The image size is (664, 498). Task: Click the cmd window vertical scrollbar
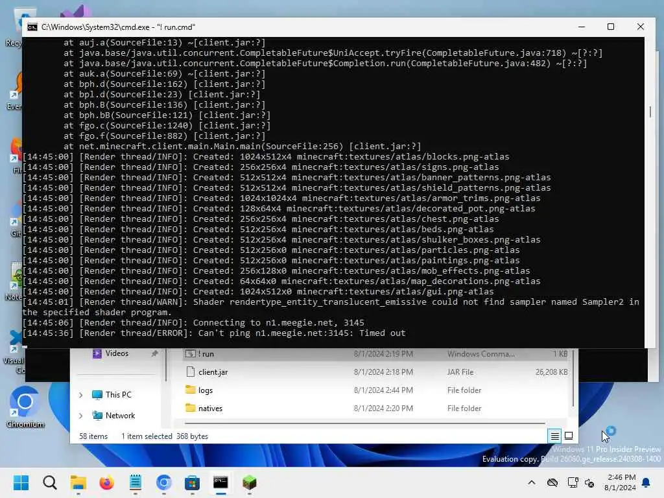pos(650,112)
